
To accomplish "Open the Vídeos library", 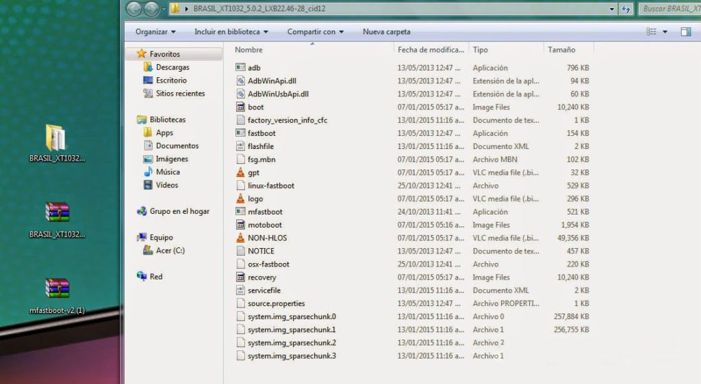I will coord(167,185).
